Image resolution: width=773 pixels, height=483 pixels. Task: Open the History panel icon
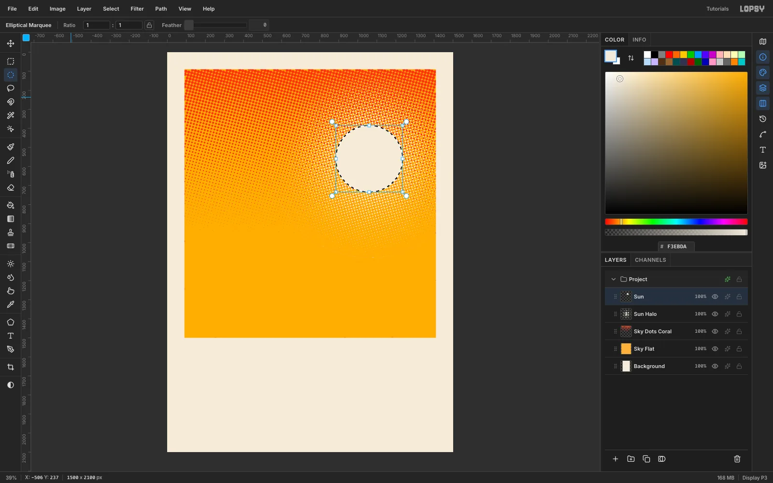(763, 119)
